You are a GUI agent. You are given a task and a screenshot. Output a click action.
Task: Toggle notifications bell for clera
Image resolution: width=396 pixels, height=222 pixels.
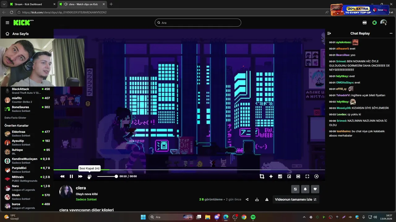[305, 189]
